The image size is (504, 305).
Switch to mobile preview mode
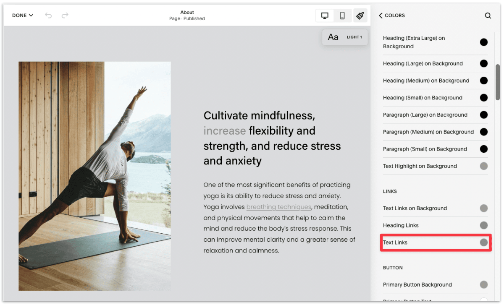(x=342, y=15)
